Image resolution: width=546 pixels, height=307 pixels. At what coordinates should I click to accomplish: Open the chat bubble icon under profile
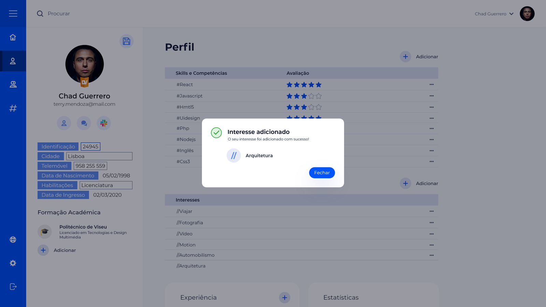pos(84,123)
